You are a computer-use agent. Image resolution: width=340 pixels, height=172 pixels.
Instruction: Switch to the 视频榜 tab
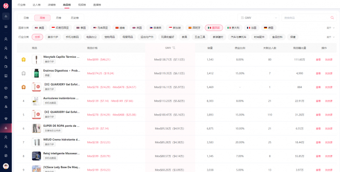(x=82, y=5)
